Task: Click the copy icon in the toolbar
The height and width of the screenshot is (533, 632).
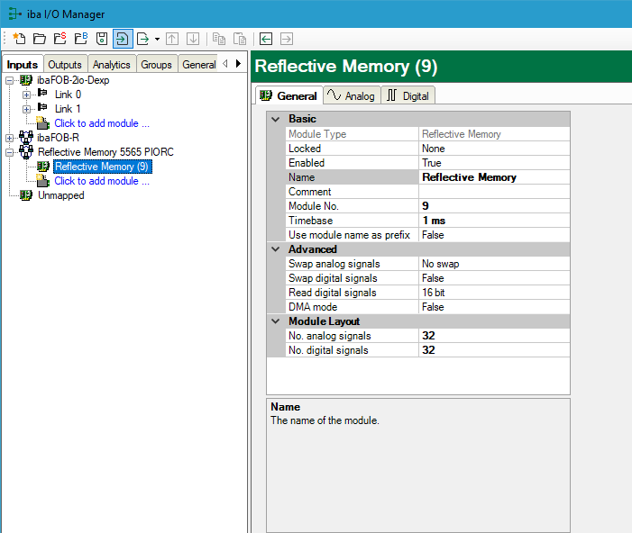Action: [219, 39]
